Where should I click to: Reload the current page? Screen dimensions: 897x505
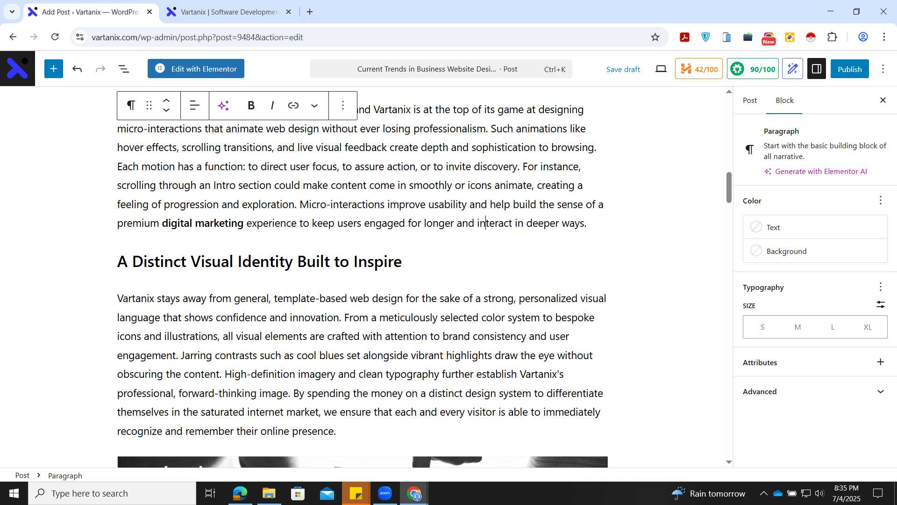55,37
